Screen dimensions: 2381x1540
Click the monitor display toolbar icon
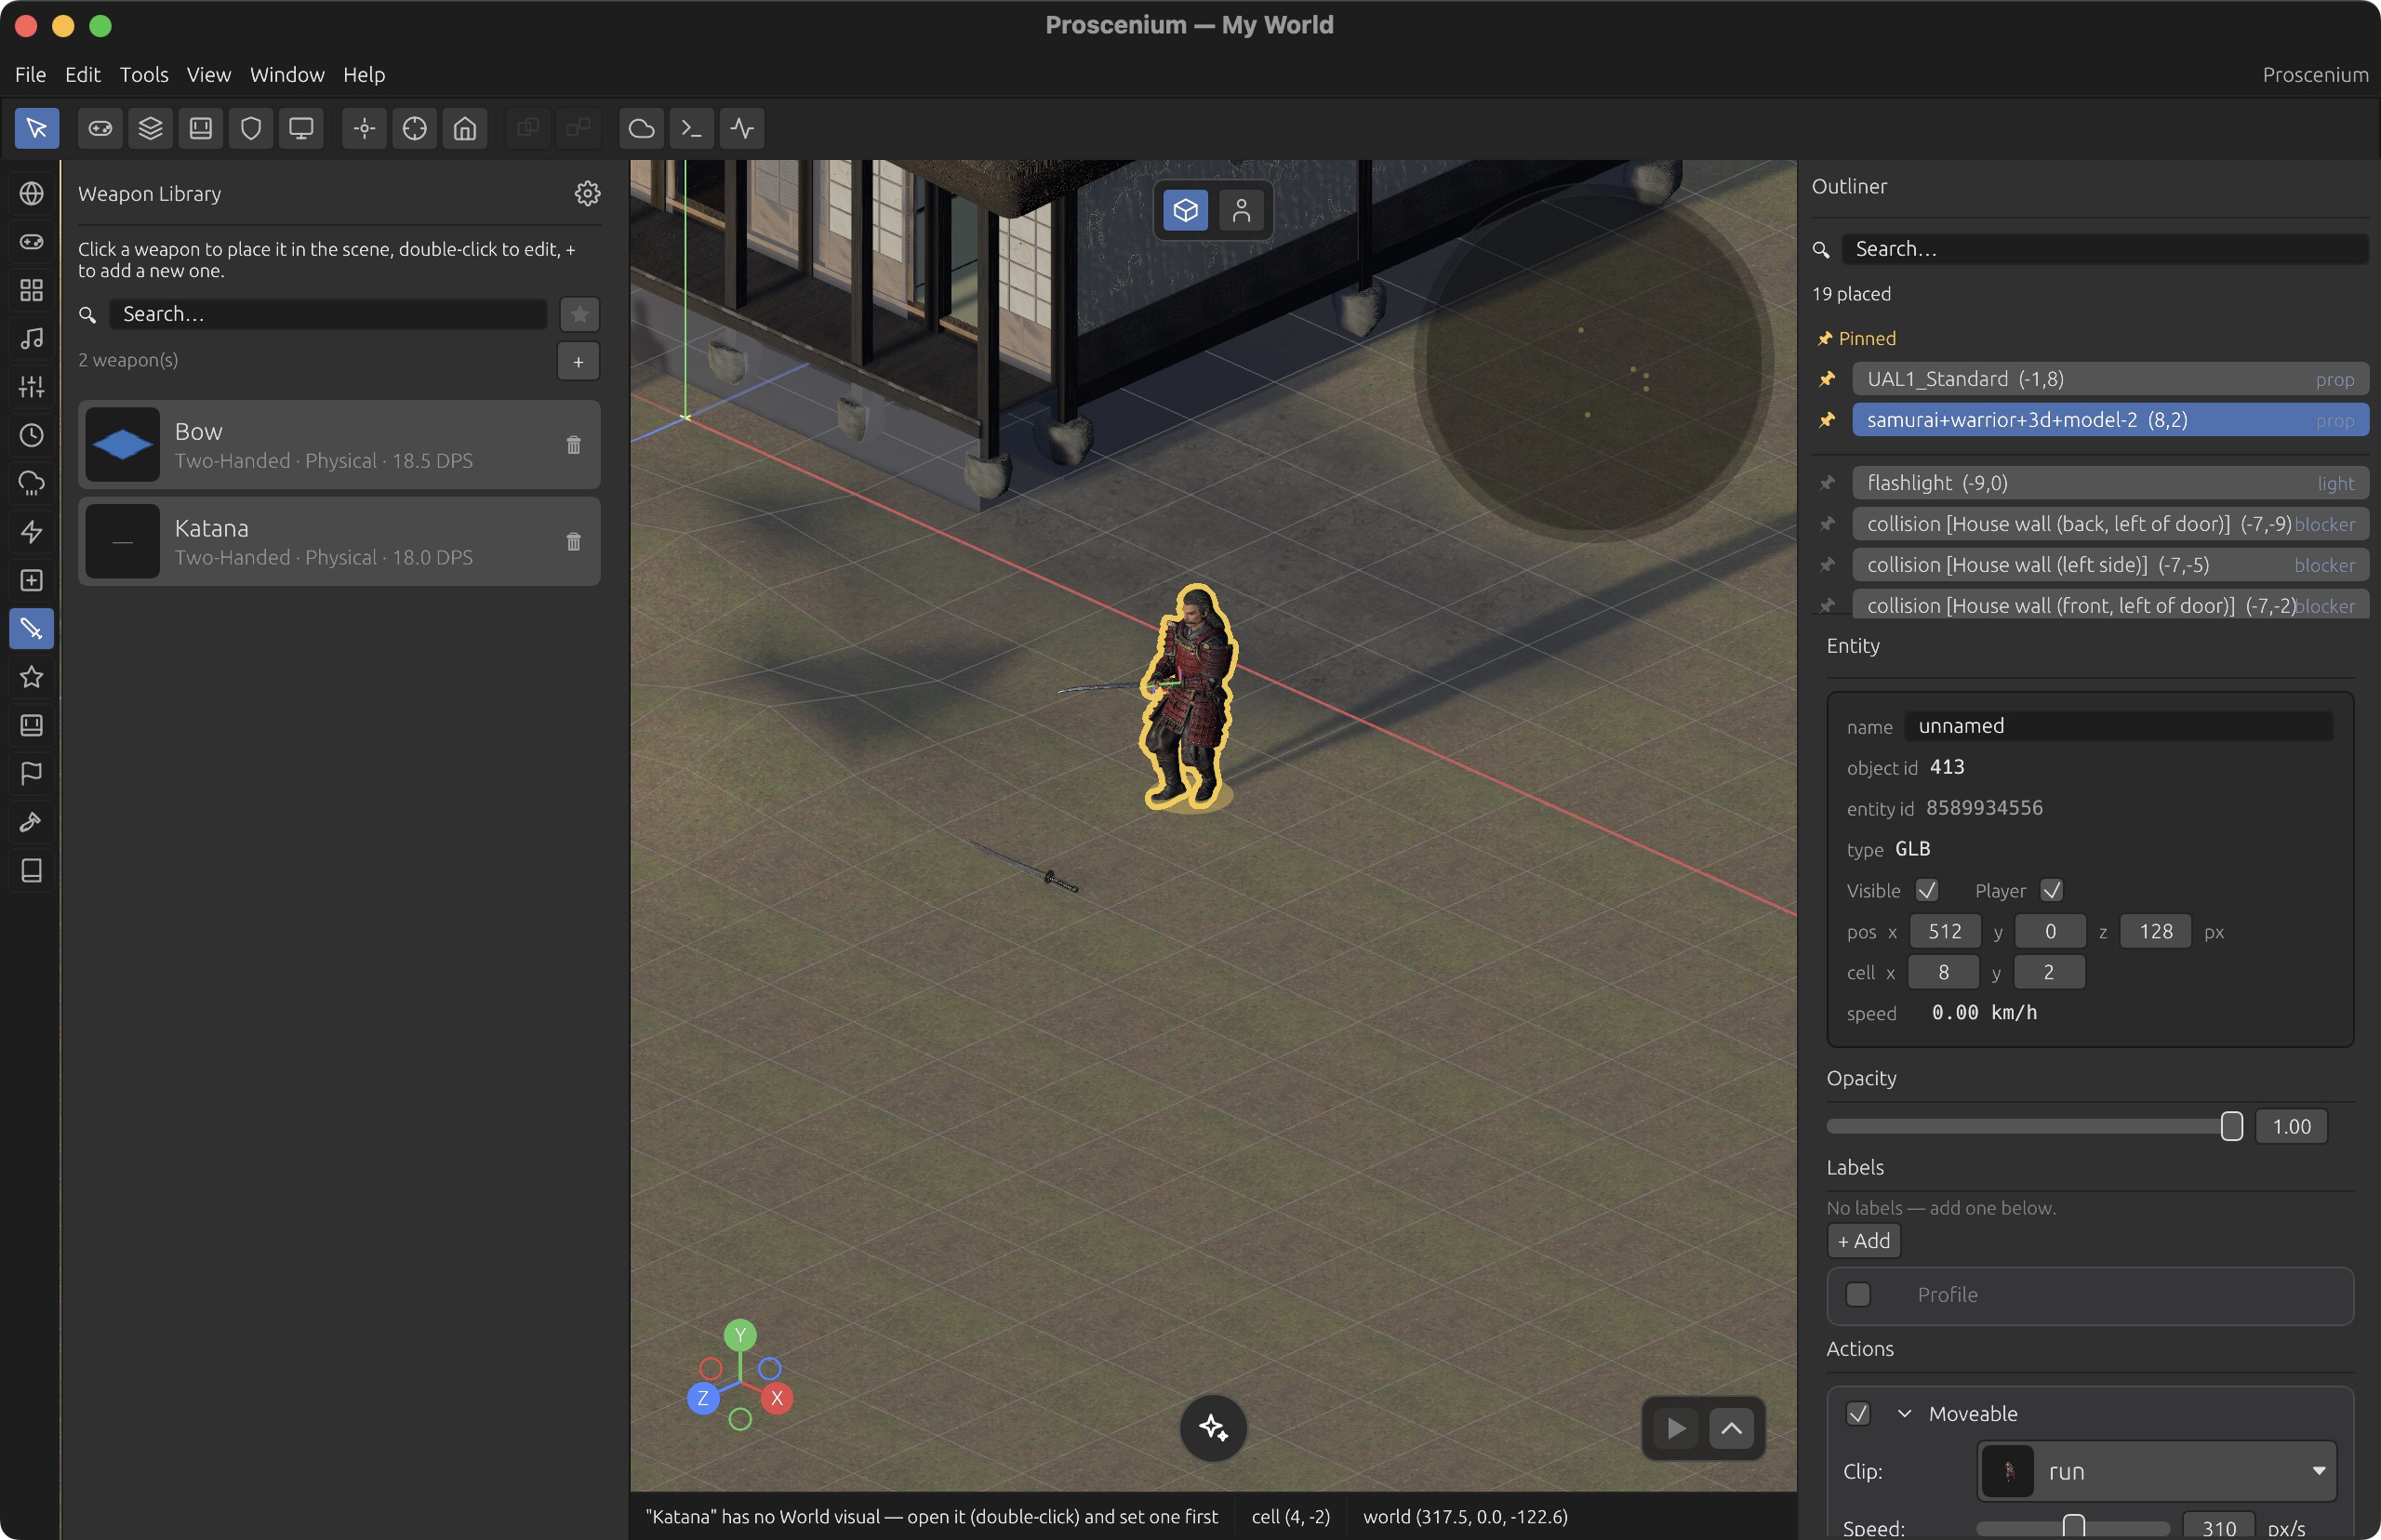pos(301,128)
